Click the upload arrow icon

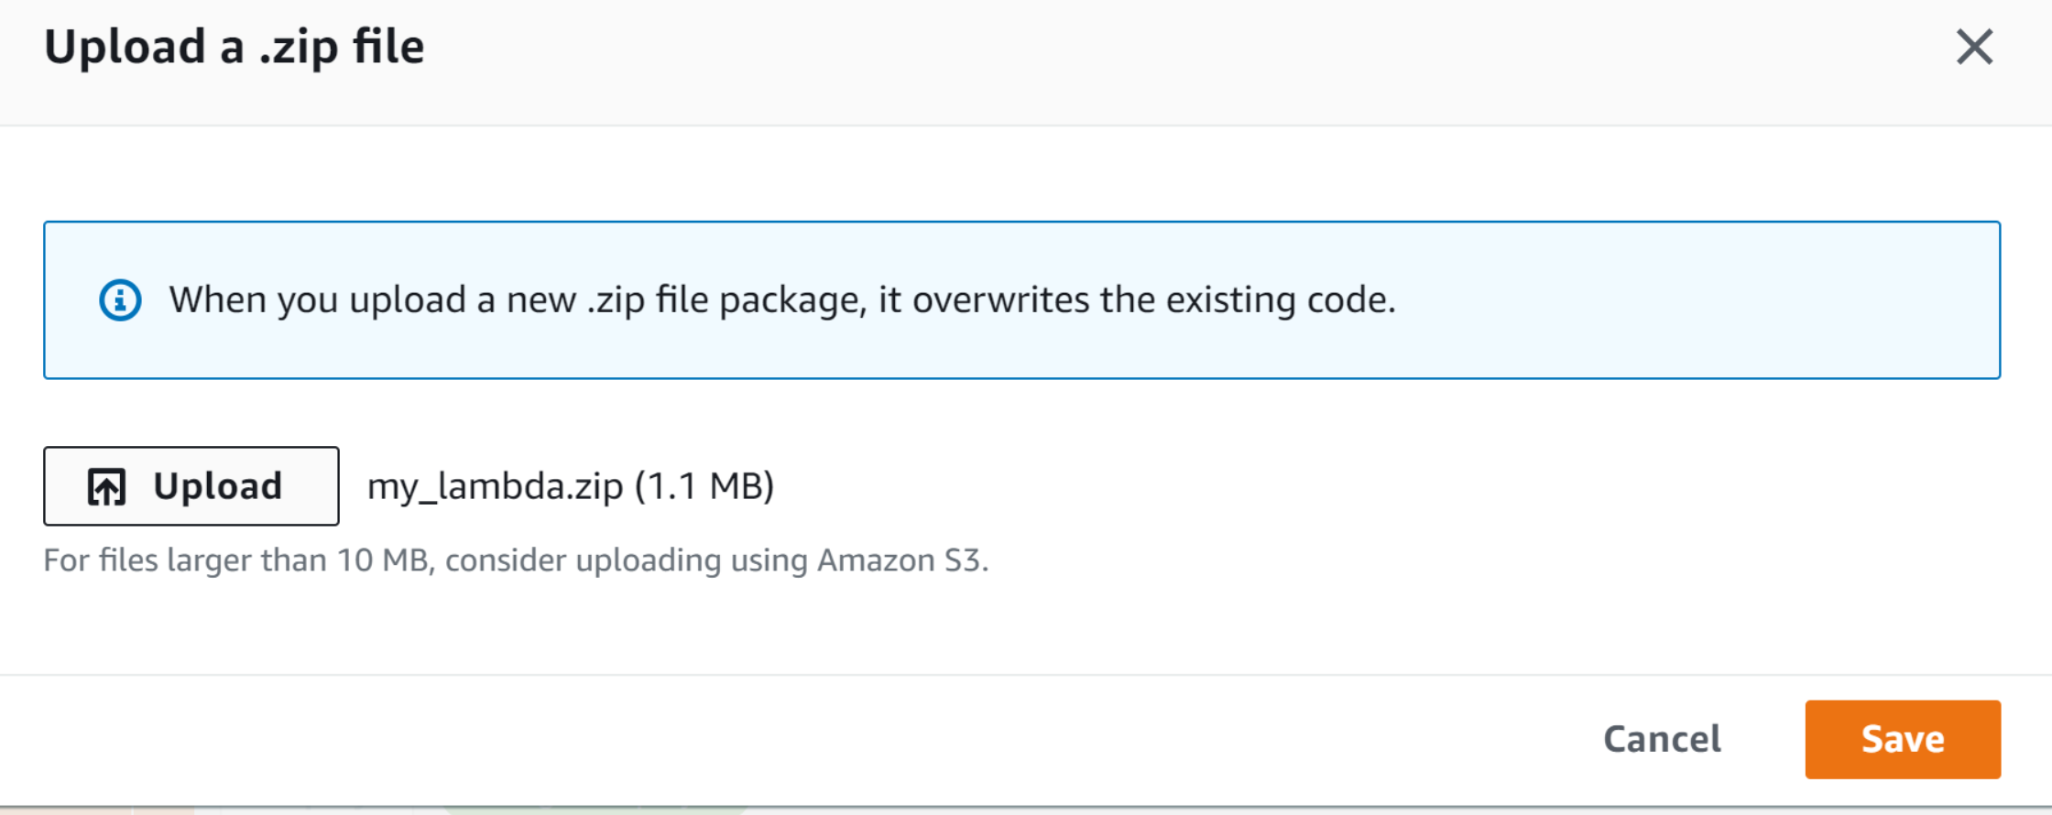(106, 487)
